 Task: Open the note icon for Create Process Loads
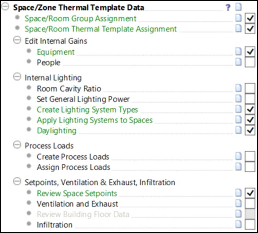[x=238, y=156]
